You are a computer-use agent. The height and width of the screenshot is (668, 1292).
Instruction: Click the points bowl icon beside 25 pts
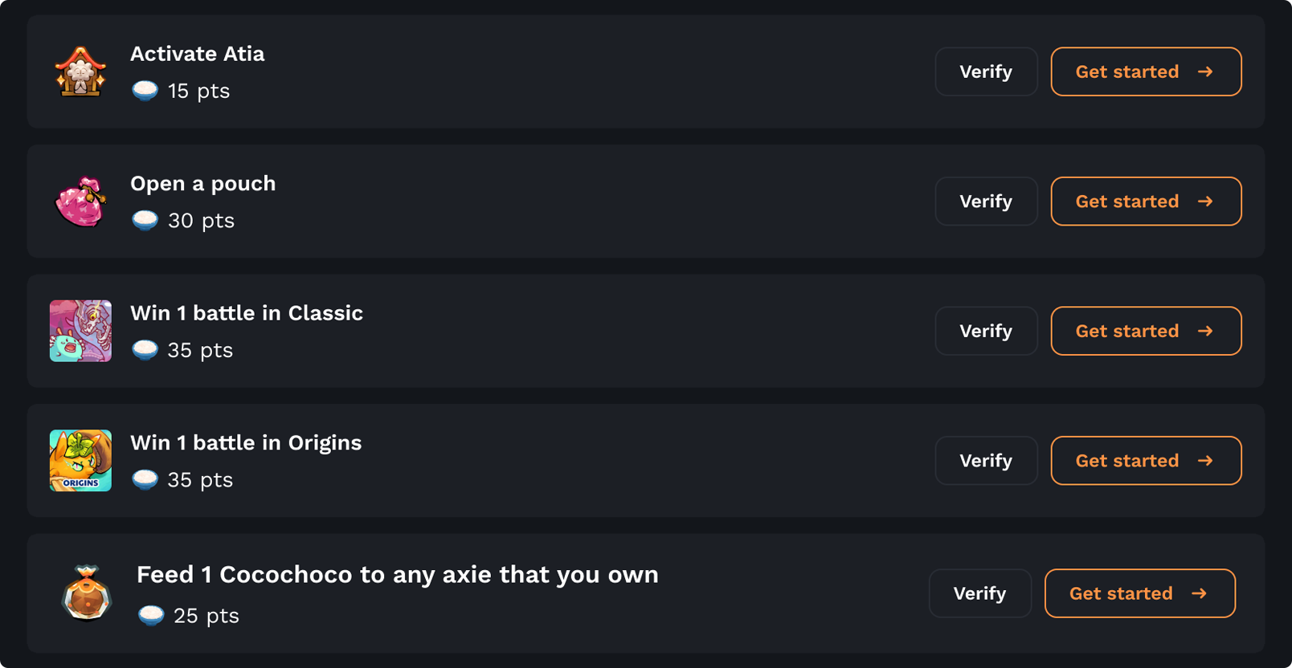tap(151, 616)
